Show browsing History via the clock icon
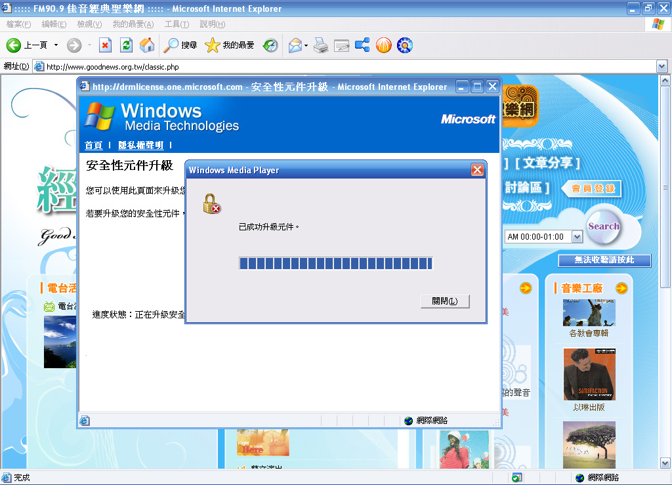The width and height of the screenshot is (672, 485). tap(270, 45)
